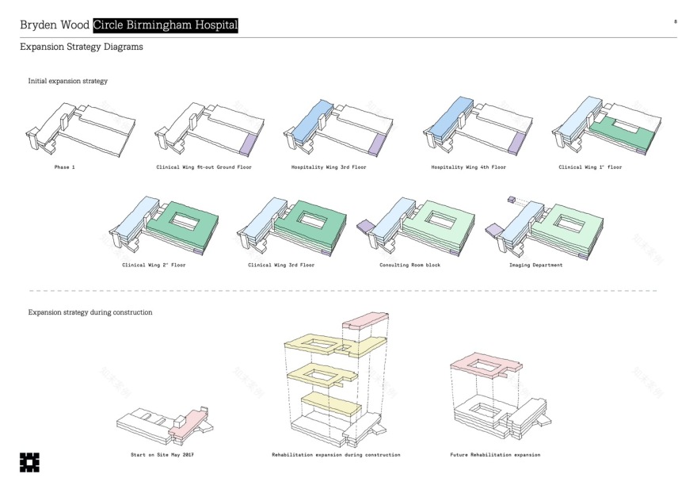The image size is (697, 493).
Task: Select the Start on Site May 2017 diagram
Action: [165, 424]
